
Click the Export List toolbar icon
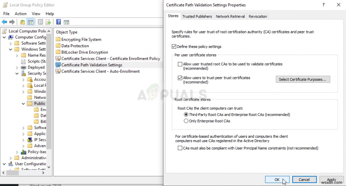[48, 22]
